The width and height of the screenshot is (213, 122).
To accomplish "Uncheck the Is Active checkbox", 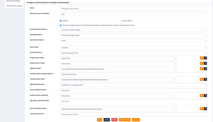I will 60,21.
